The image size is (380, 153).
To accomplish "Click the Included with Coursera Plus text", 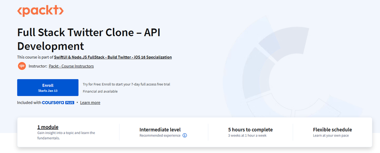I will click(46, 103).
